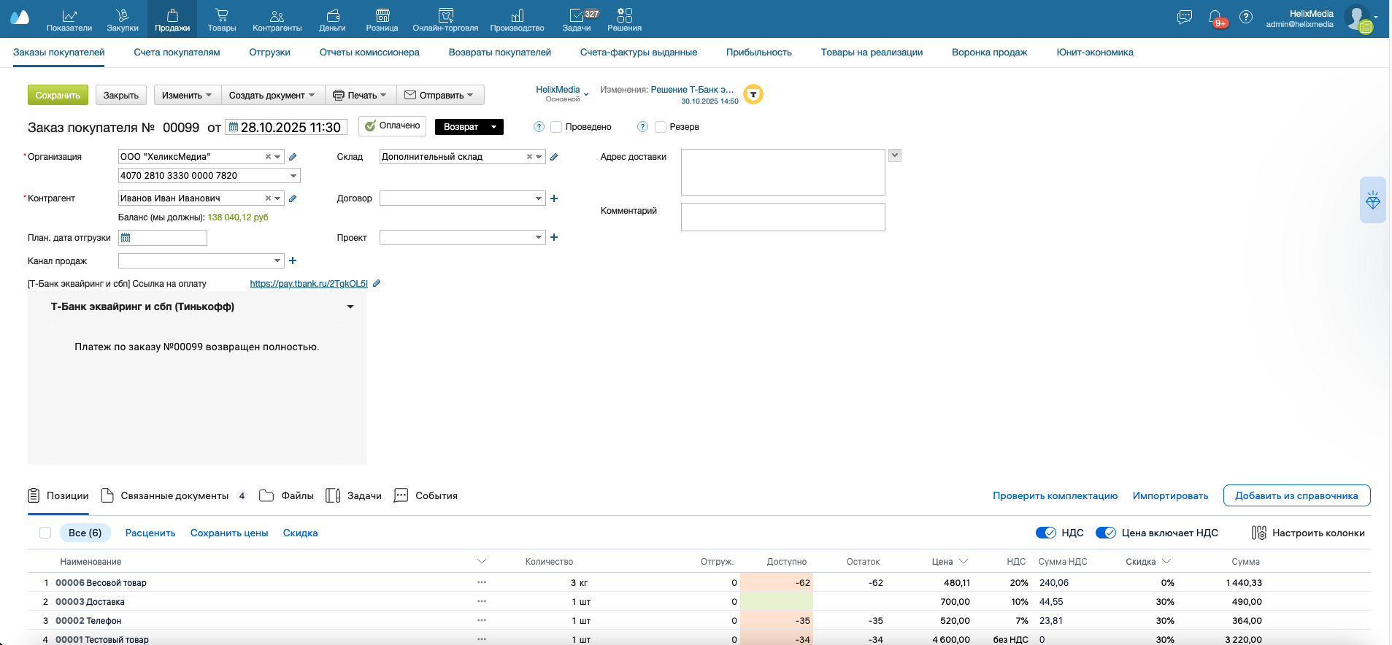1392x645 pixels.
Task: Turn off the НДС toggle
Action: point(1046,533)
